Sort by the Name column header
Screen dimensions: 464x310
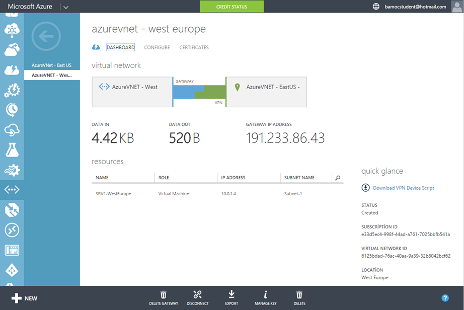(x=102, y=178)
